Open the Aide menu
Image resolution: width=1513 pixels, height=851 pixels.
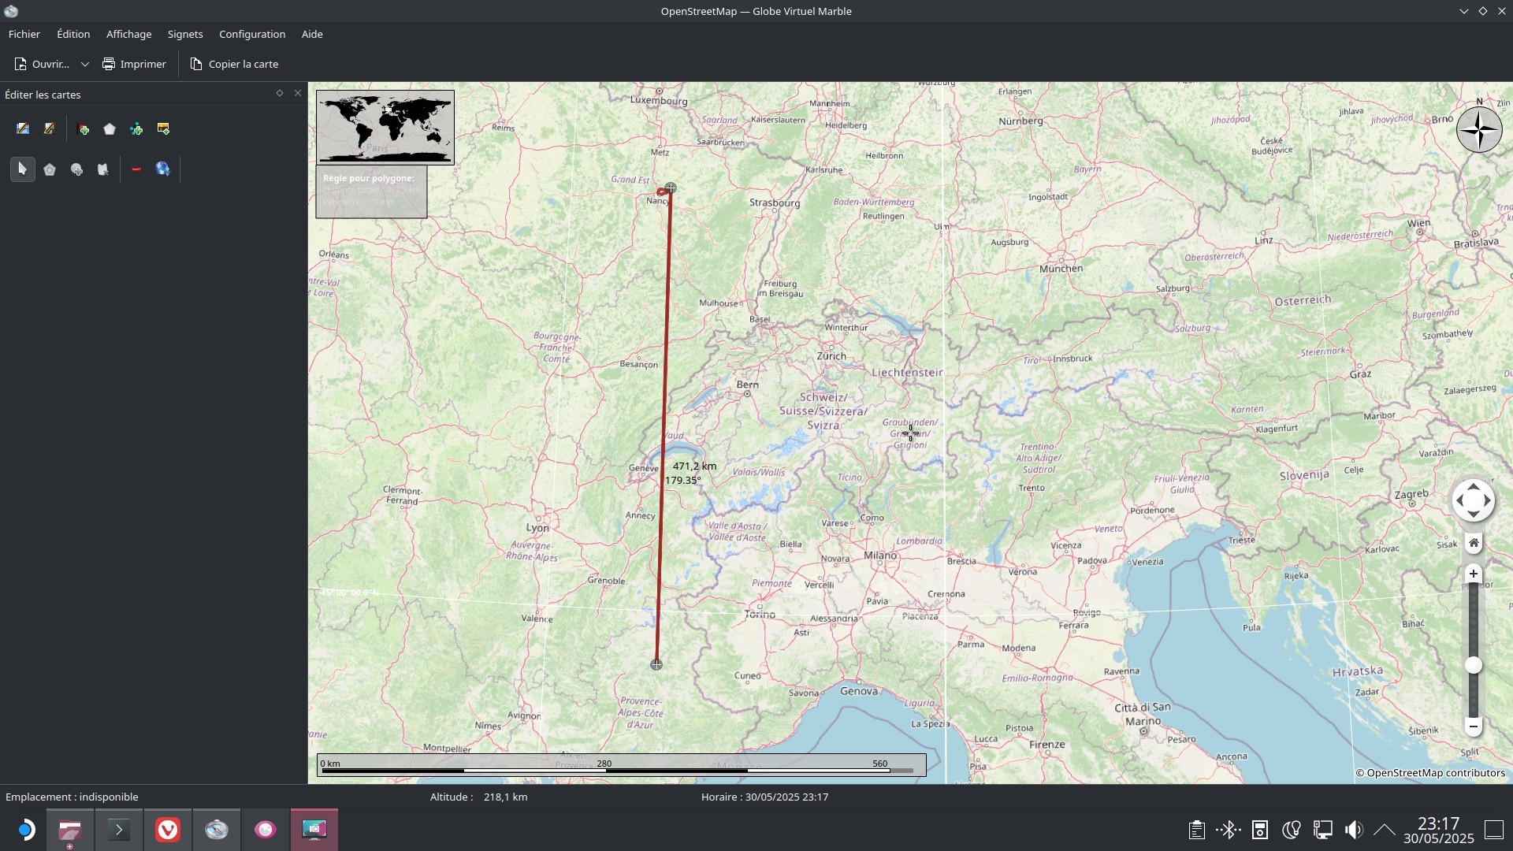tap(312, 34)
